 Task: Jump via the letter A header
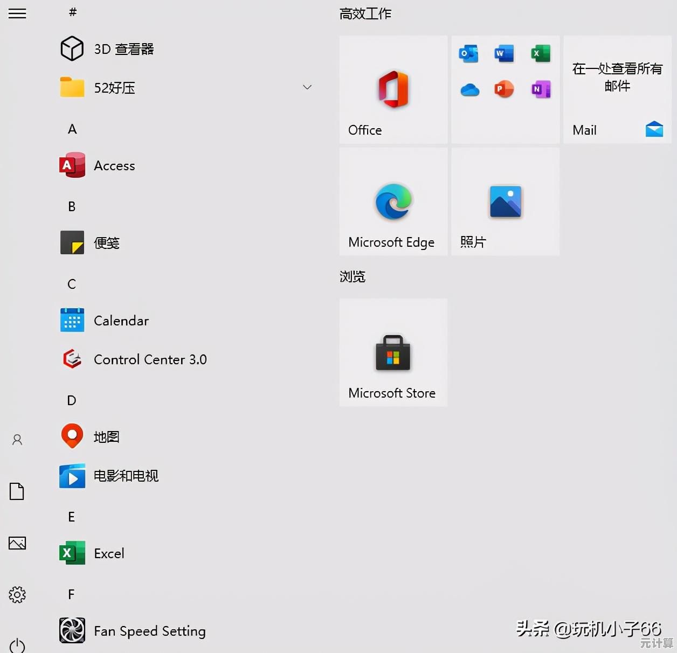coord(72,129)
